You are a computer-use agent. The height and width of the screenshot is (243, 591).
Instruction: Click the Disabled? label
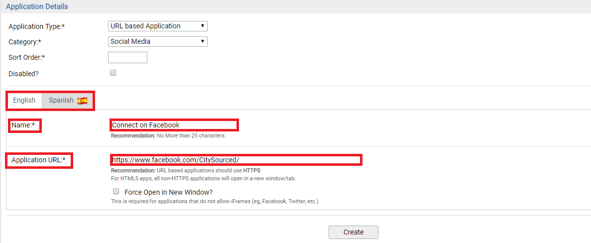pyautogui.click(x=23, y=74)
